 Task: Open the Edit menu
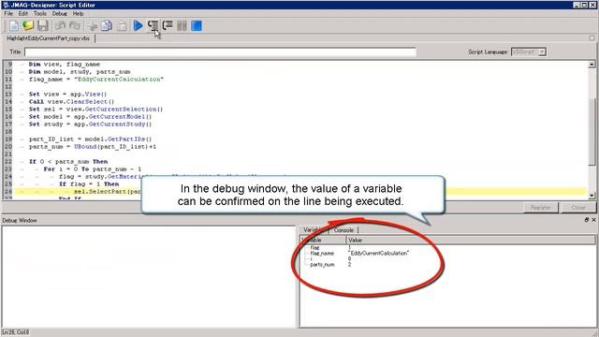(23, 13)
